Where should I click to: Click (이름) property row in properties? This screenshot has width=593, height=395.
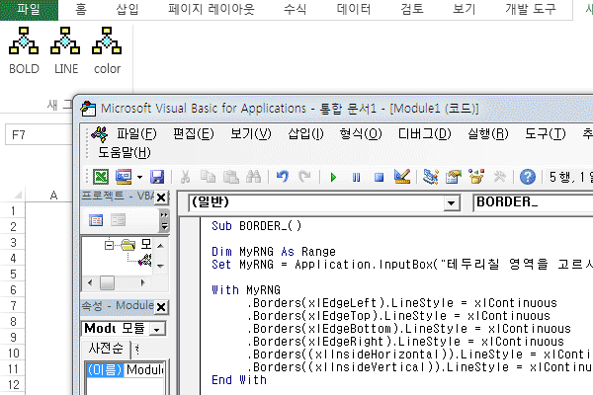(126, 369)
